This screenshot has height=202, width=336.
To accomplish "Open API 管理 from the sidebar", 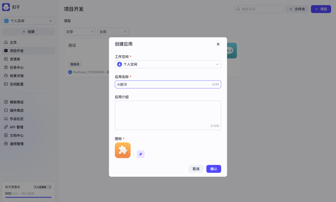I will point(28,127).
